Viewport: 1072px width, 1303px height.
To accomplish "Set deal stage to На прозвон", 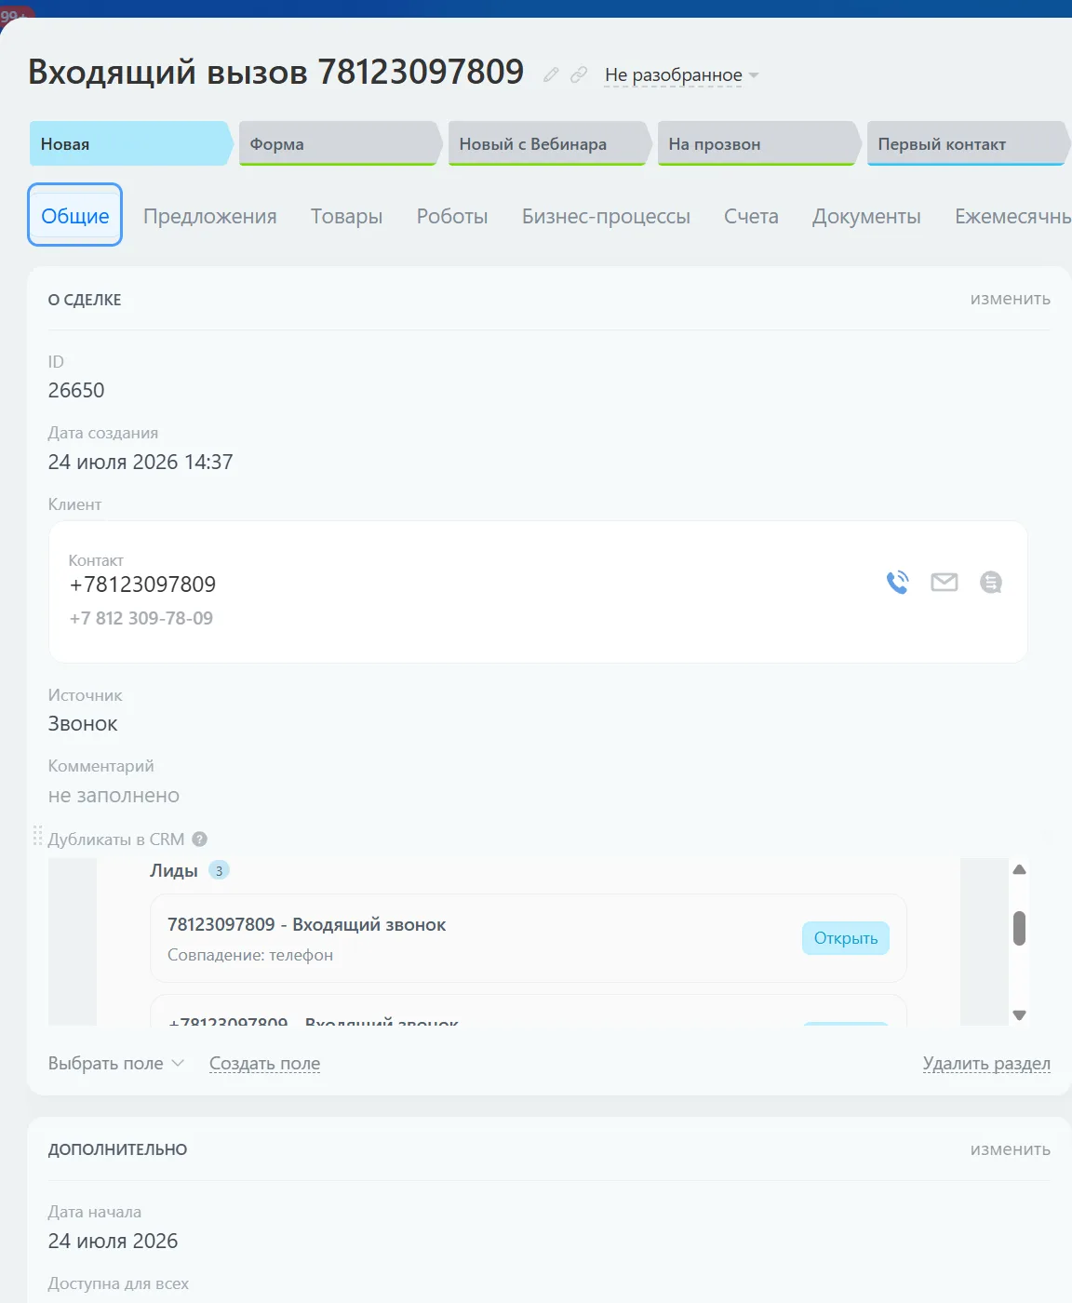I will [758, 143].
